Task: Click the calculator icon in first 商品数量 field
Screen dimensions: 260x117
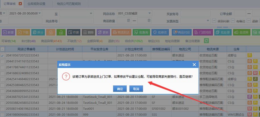Action: pos(129,20)
